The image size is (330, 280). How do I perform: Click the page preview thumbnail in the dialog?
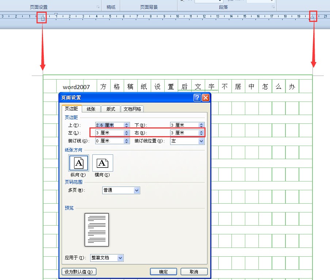pos(97,230)
